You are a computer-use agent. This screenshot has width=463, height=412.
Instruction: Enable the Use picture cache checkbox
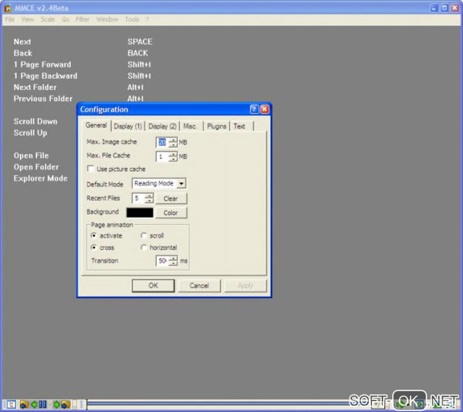point(91,169)
